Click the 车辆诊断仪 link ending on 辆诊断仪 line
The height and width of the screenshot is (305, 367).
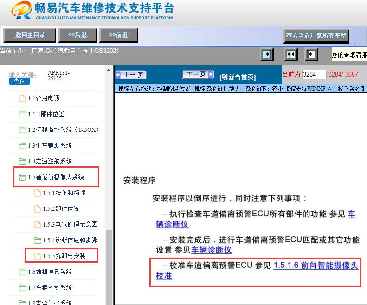tap(172, 224)
